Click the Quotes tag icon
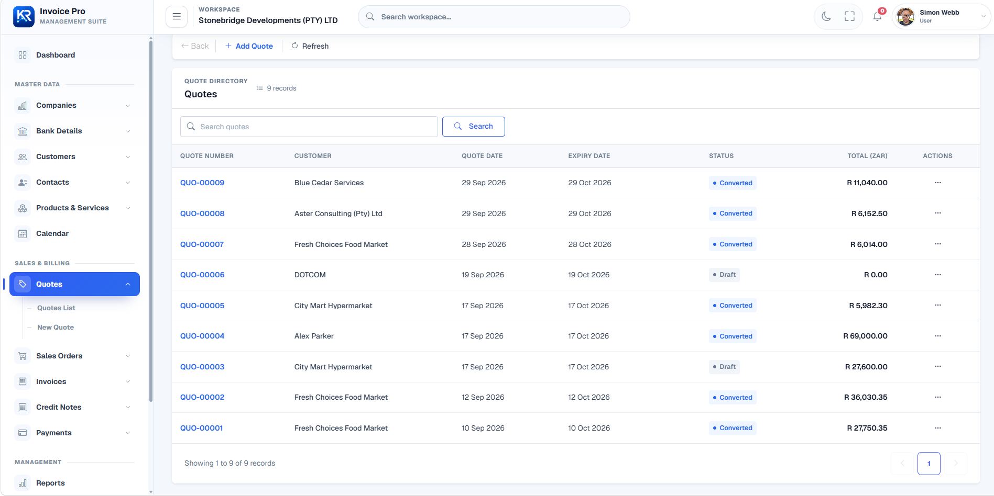Image resolution: width=994 pixels, height=496 pixels. [x=23, y=284]
